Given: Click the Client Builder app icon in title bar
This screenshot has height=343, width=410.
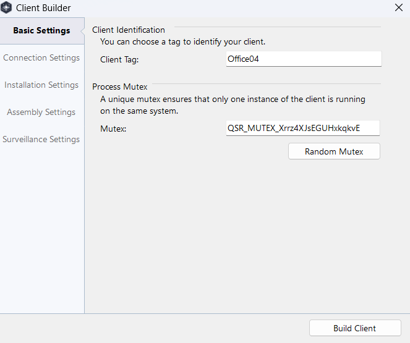Looking at the screenshot, I should (6, 7).
